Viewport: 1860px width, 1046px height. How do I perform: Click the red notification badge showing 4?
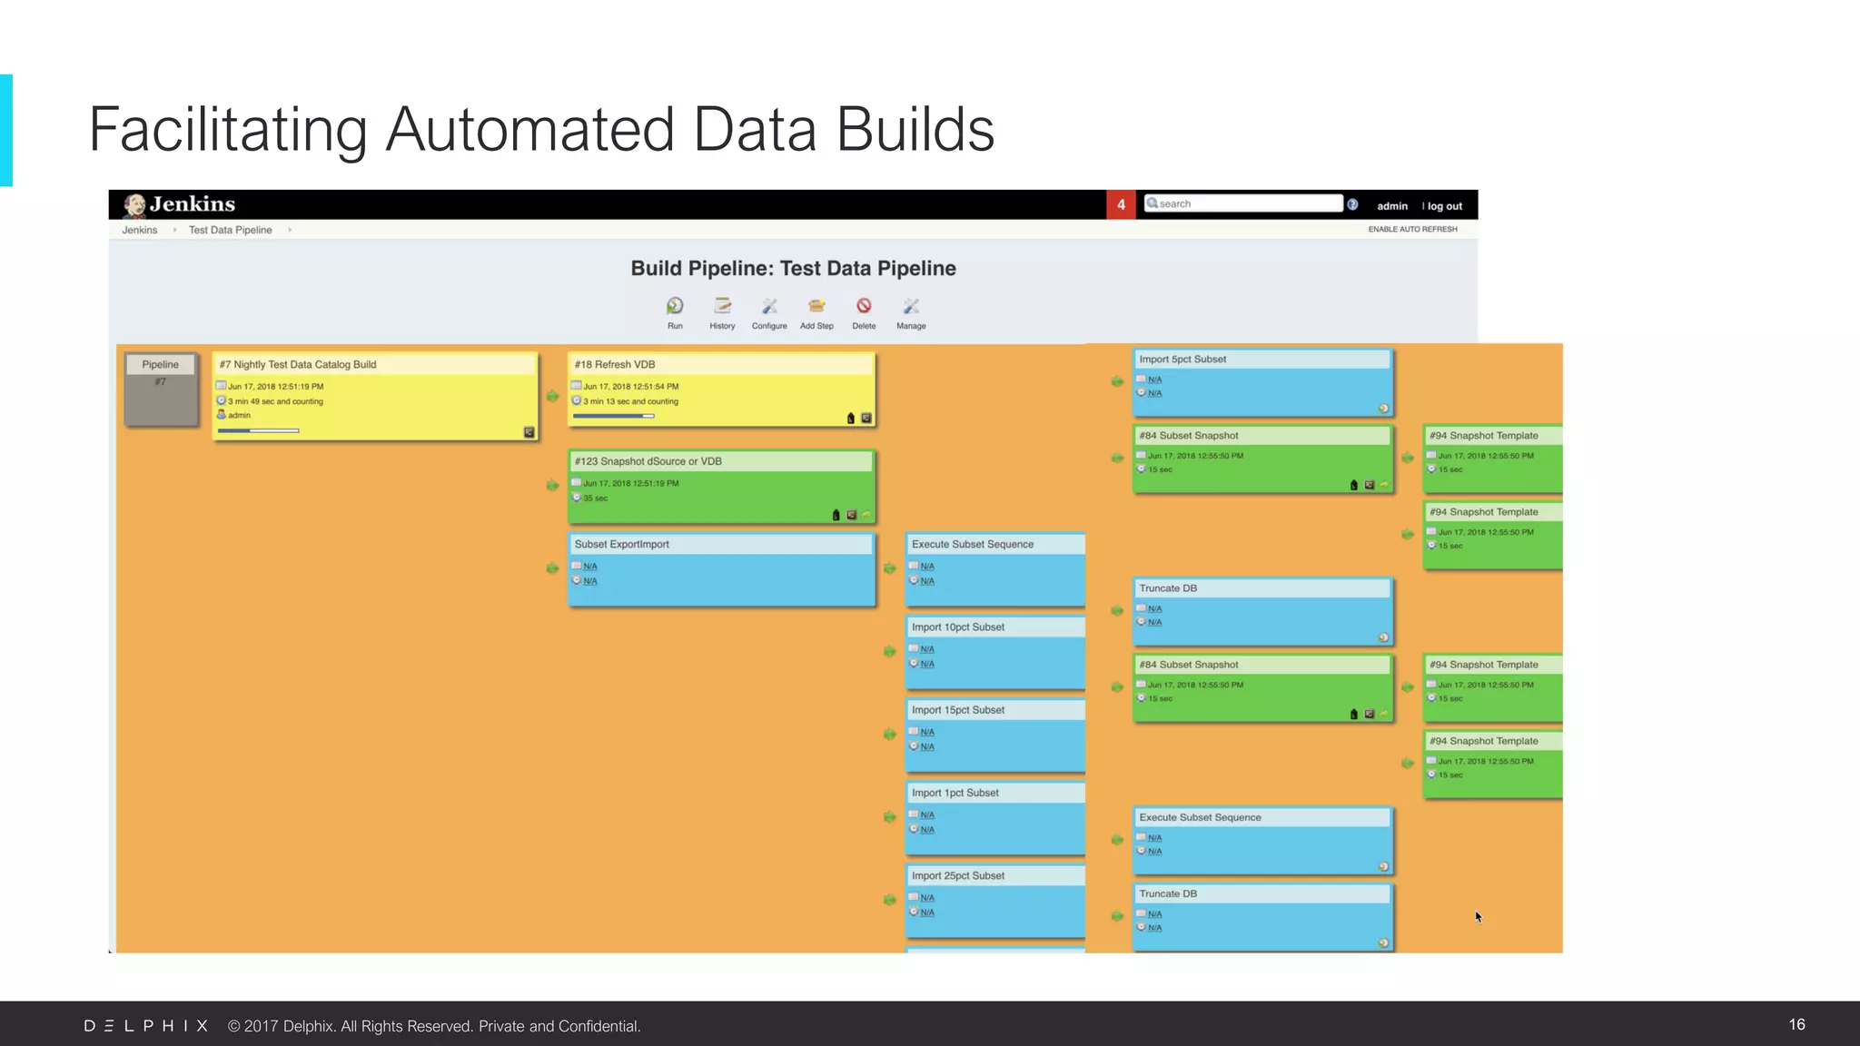(x=1121, y=204)
